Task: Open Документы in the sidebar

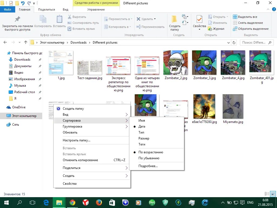Action: 23,66
